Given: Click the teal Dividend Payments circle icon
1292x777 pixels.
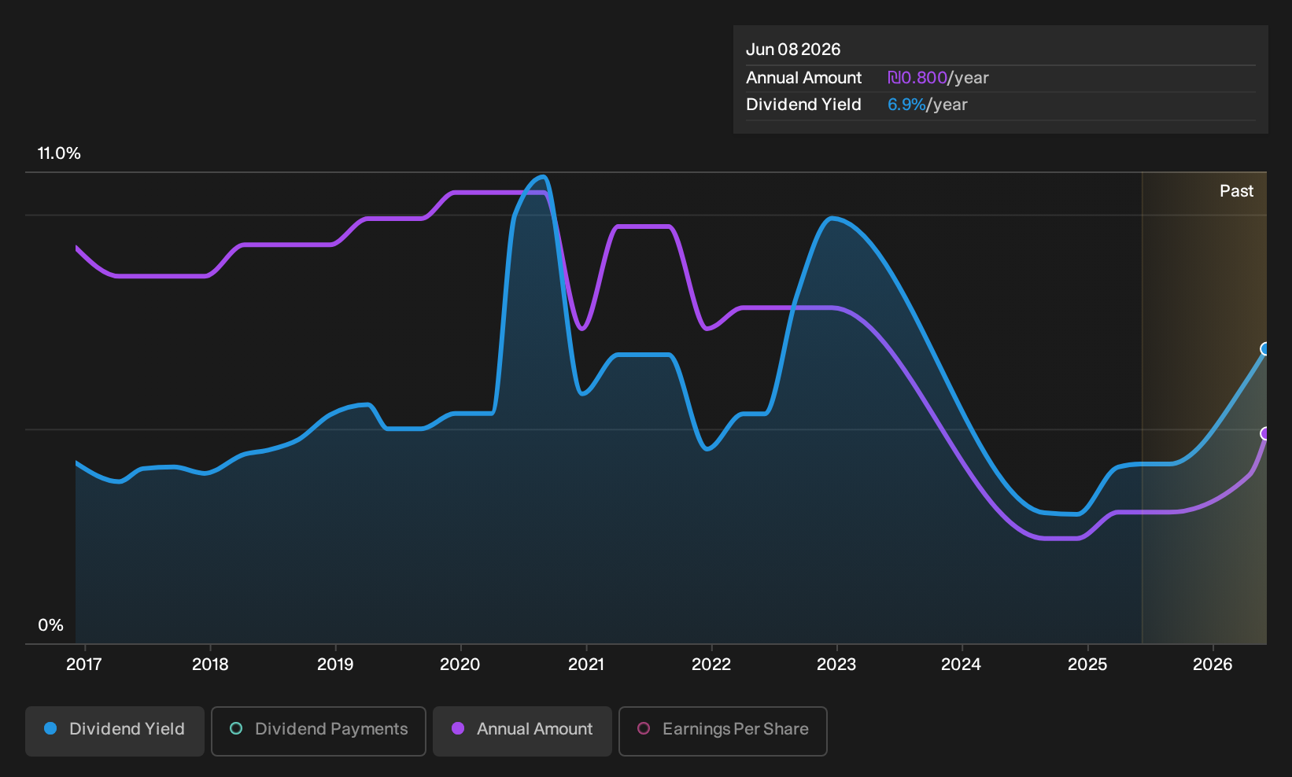Looking at the screenshot, I should 236,728.
